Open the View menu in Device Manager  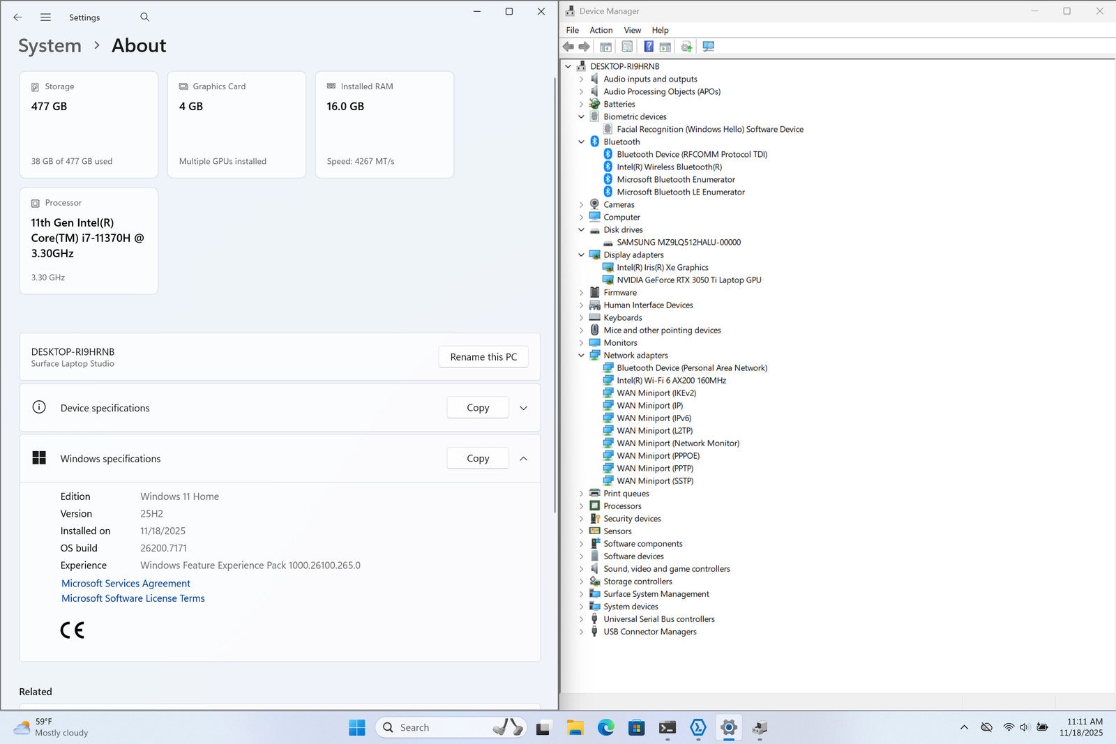(x=632, y=30)
